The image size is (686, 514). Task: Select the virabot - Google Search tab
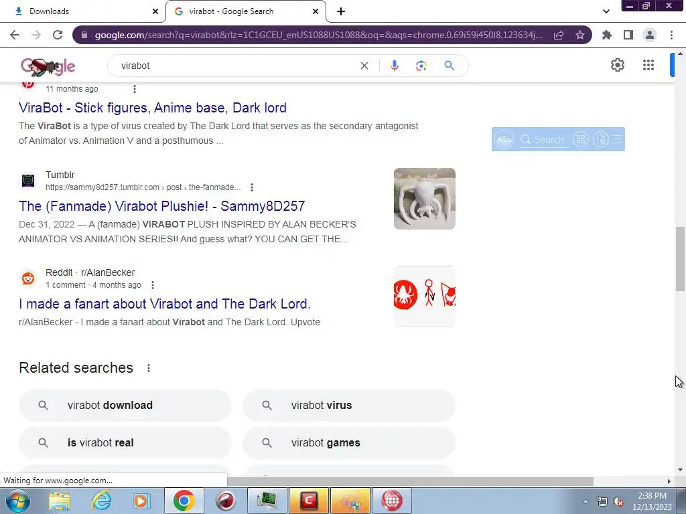point(245,11)
